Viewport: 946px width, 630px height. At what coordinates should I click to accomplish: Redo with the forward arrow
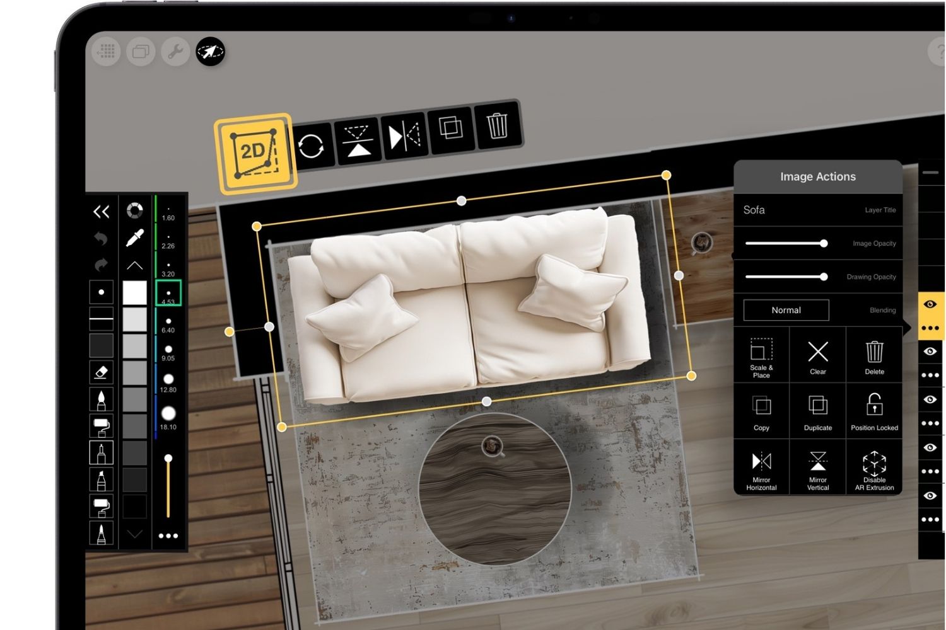tap(101, 265)
